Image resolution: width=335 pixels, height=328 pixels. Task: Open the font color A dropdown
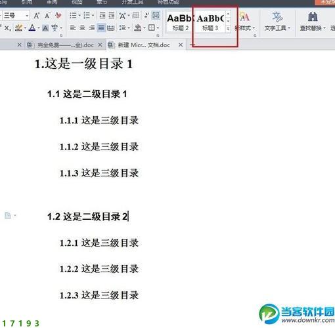[x=39, y=28]
